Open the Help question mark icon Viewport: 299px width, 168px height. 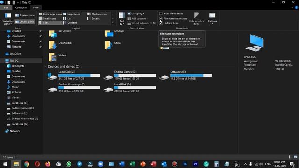(x=296, y=7)
